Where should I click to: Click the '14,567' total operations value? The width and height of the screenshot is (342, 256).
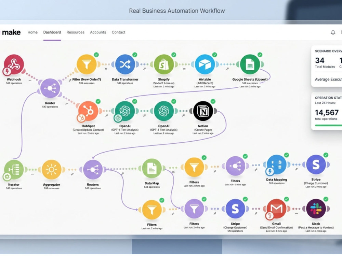click(327, 113)
